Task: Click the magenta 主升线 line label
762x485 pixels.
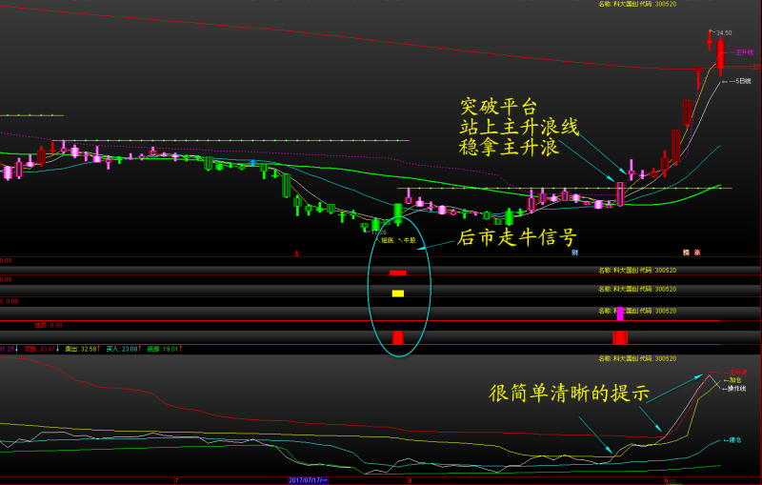Action: (744, 52)
